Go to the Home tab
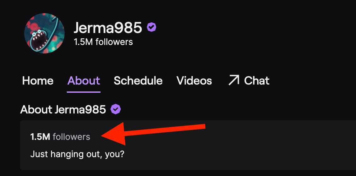This screenshot has width=356, height=176. pos(38,81)
